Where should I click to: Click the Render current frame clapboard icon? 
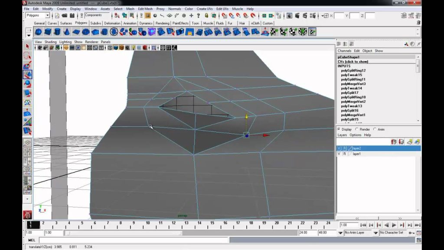tap(297, 16)
